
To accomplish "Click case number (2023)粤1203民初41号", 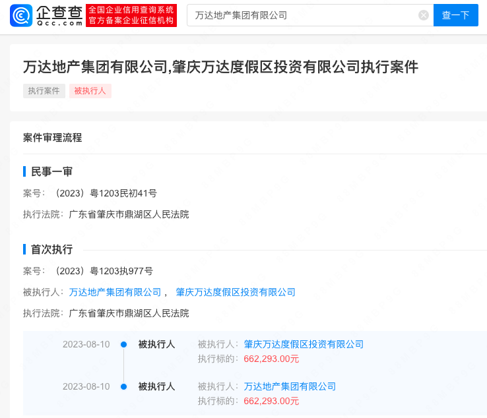I will (106, 193).
